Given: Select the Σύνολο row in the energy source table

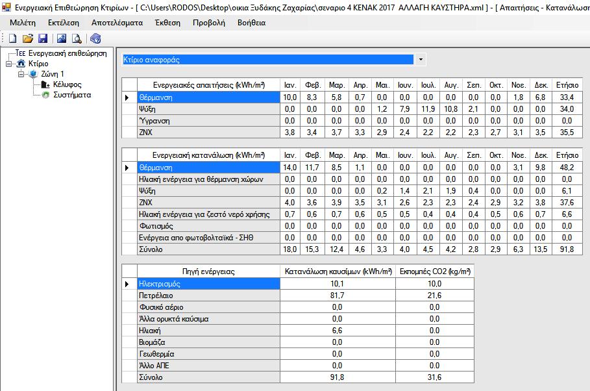Looking at the screenshot, I should click(x=298, y=377).
